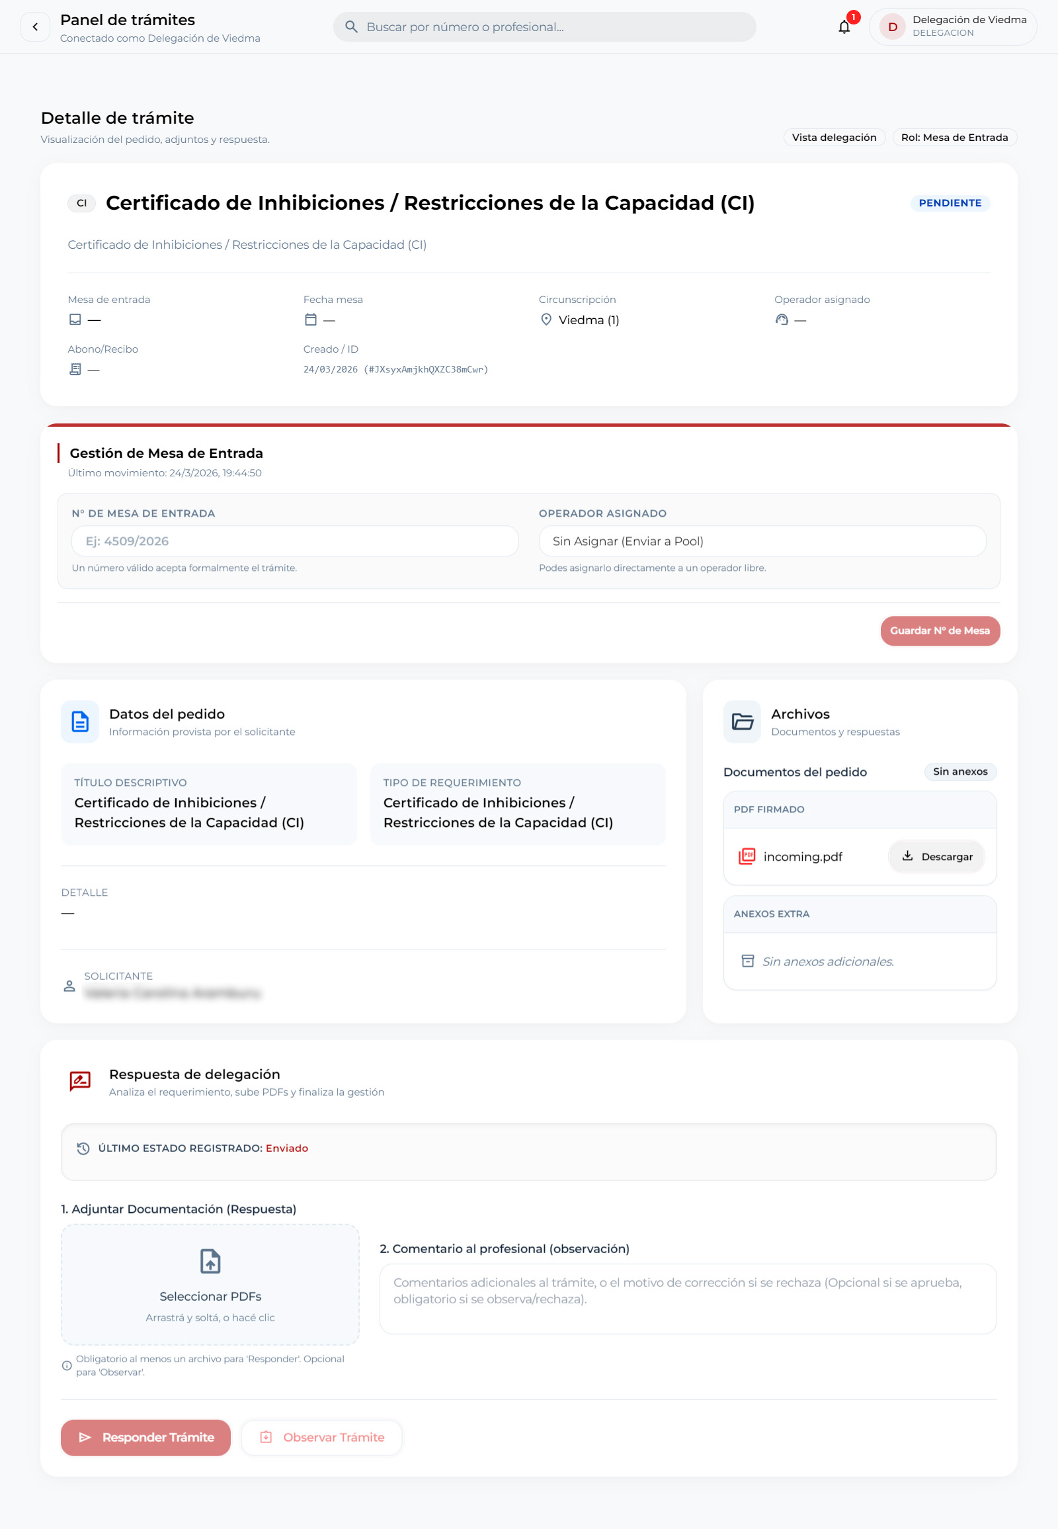Click the PDF upload icon
The image size is (1058, 1529).
(x=210, y=1260)
